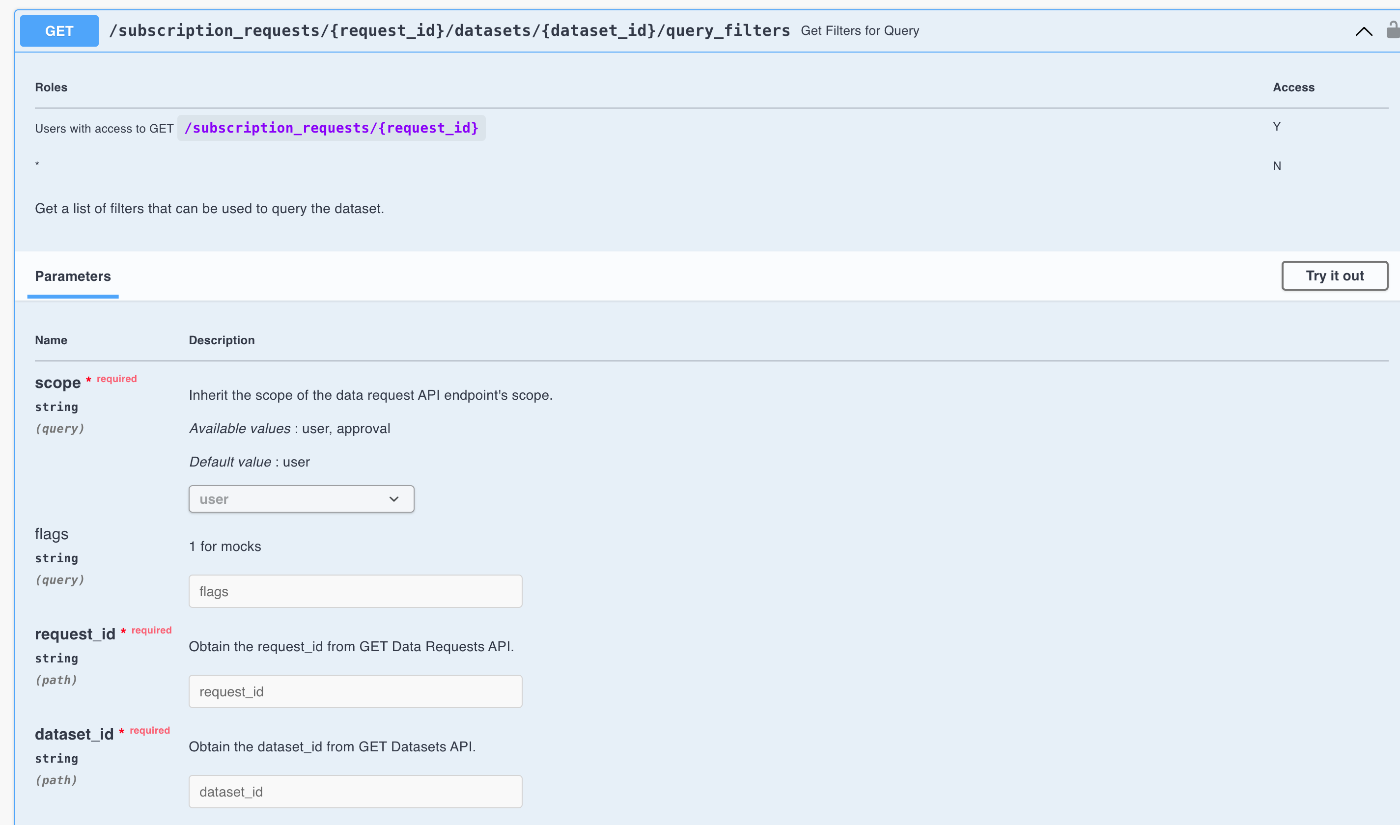Click the 'Default value : user' text
The width and height of the screenshot is (1400, 825).
point(250,462)
